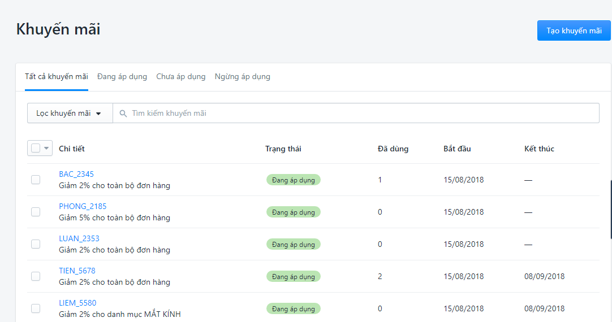Image resolution: width=612 pixels, height=322 pixels.
Task: Open the Chưa áp dụng tab
Action: (181, 77)
